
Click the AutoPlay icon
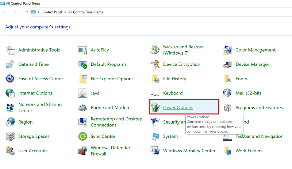[82, 50]
